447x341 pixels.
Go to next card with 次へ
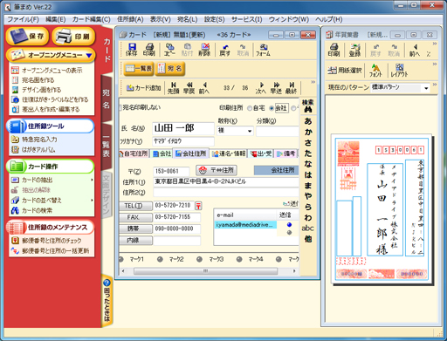[260, 88]
